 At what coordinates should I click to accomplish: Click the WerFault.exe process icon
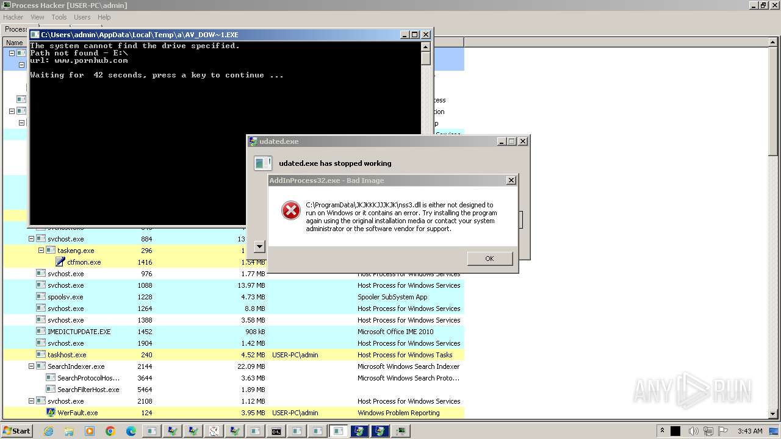coord(51,413)
